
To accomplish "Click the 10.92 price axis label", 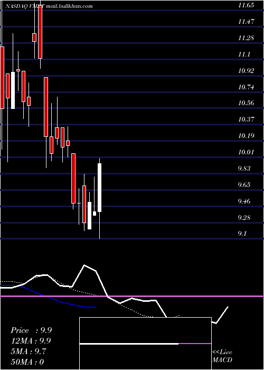I will (246, 70).
